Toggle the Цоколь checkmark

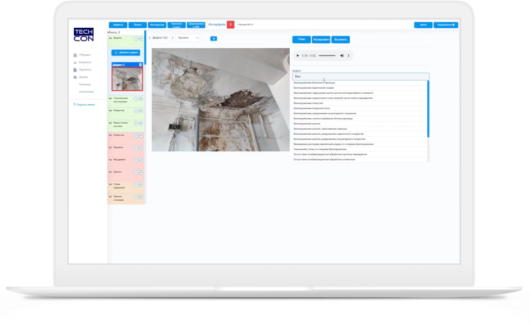(140, 172)
